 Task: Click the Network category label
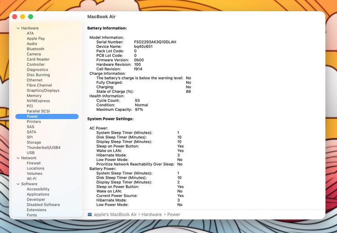[x=29, y=158]
